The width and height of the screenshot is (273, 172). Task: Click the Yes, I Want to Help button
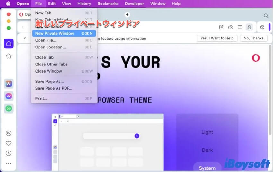(217, 38)
